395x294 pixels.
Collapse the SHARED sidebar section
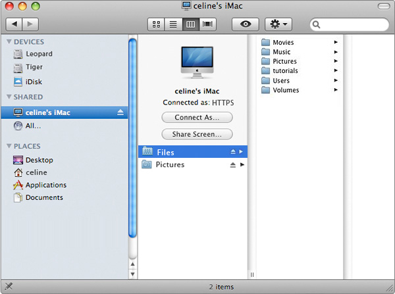(9, 97)
